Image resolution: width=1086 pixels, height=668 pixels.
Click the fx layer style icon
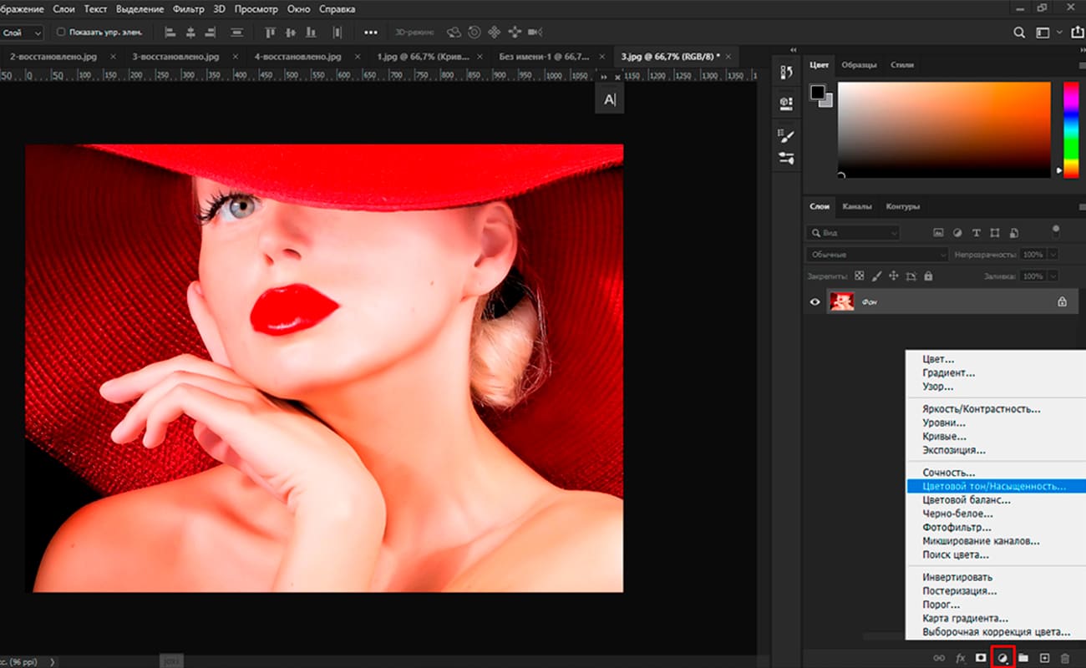click(961, 658)
